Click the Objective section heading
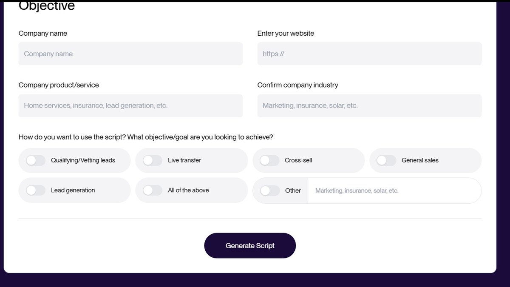Image resolution: width=510 pixels, height=287 pixels. coord(47,6)
